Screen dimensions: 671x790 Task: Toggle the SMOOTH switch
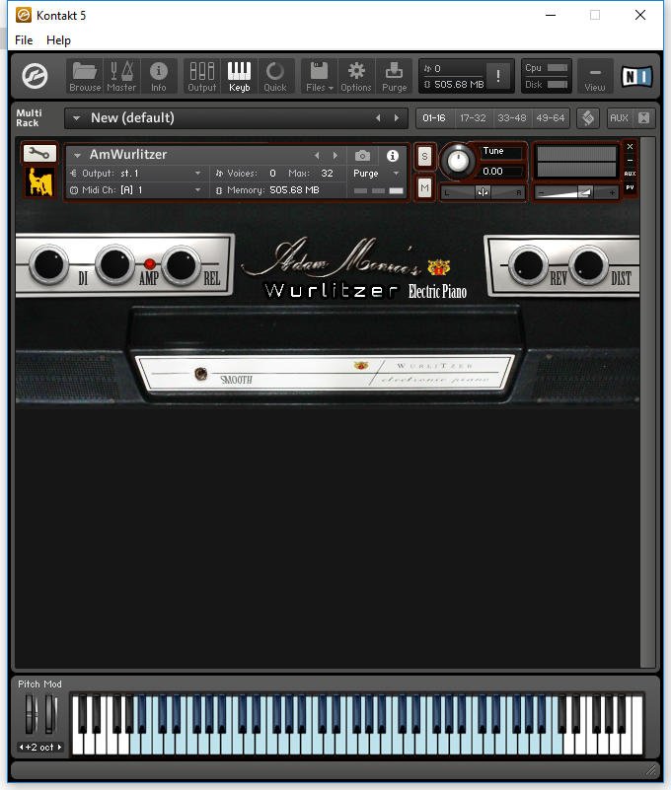pos(200,374)
